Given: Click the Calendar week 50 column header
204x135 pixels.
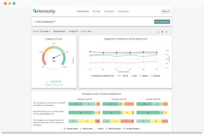Looking at the screenshot, I should 153,99.
